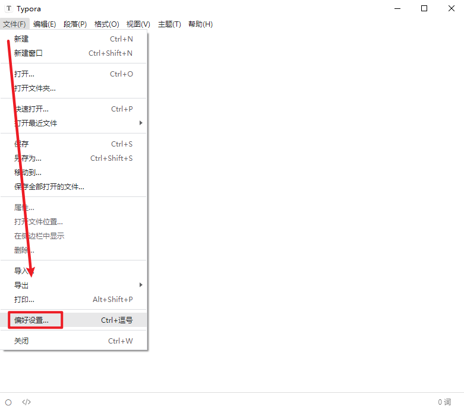
Task: Open the 主题(T) themes menu
Action: [x=169, y=24]
